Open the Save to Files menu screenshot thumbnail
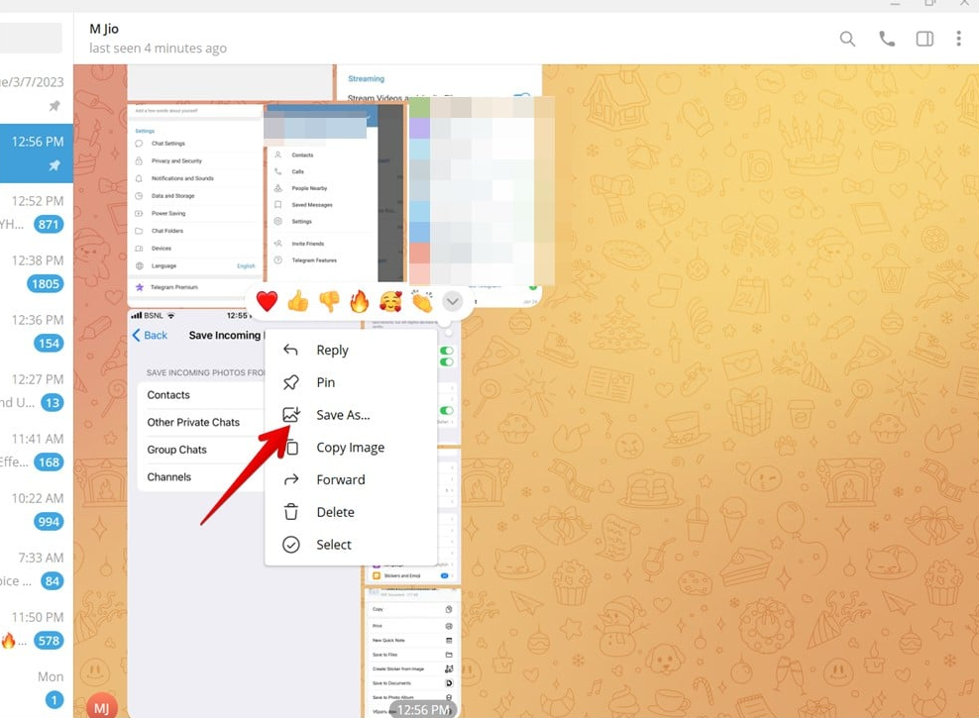This screenshot has width=979, height=718. [x=412, y=652]
